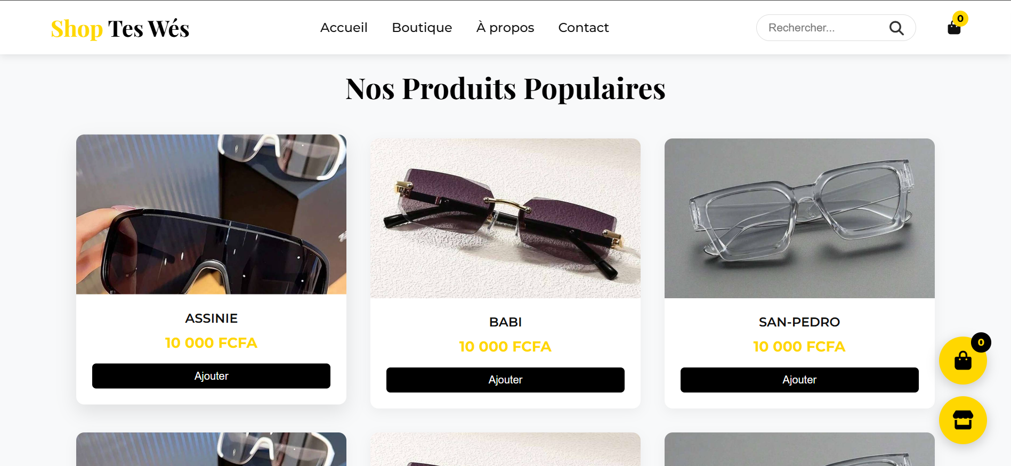Image resolution: width=1011 pixels, height=466 pixels.
Task: Go to the Contact page
Action: tap(584, 27)
